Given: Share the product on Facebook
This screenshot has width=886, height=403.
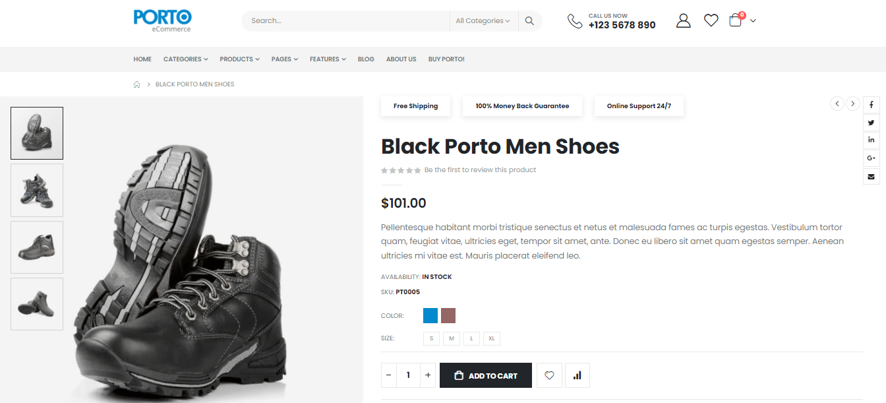Looking at the screenshot, I should point(871,104).
